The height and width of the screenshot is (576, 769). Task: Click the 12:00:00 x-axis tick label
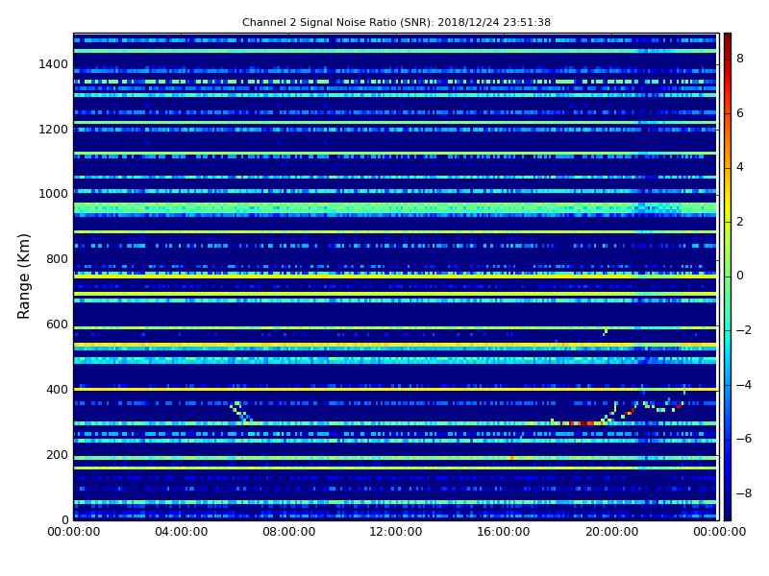(x=396, y=532)
